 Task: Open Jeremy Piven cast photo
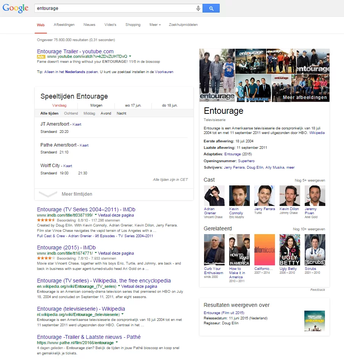click(315, 196)
